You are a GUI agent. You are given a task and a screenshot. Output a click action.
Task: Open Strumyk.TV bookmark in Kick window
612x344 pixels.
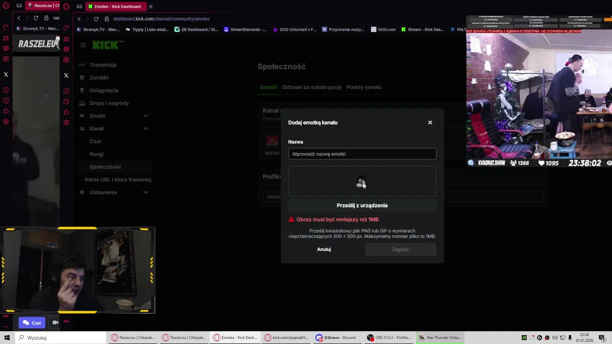click(x=98, y=29)
